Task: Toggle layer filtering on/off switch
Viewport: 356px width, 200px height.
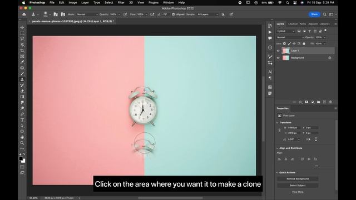Action: [325, 31]
